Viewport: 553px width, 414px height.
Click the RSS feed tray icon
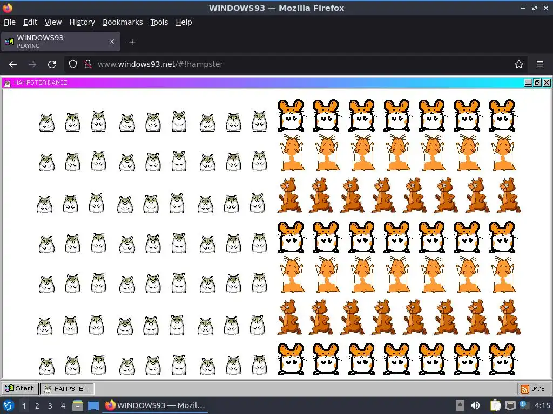(x=524, y=389)
